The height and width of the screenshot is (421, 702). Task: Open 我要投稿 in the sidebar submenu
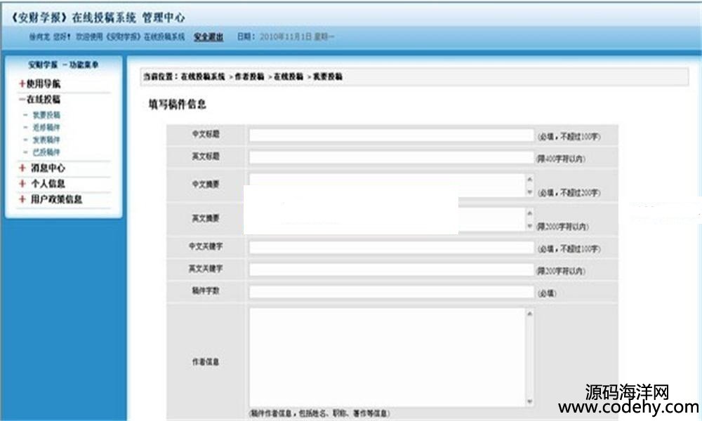[x=46, y=115]
